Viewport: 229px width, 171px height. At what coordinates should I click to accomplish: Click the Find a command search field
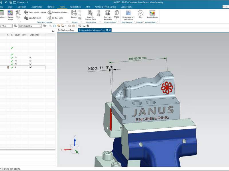pyautogui.click(x=226, y=7)
